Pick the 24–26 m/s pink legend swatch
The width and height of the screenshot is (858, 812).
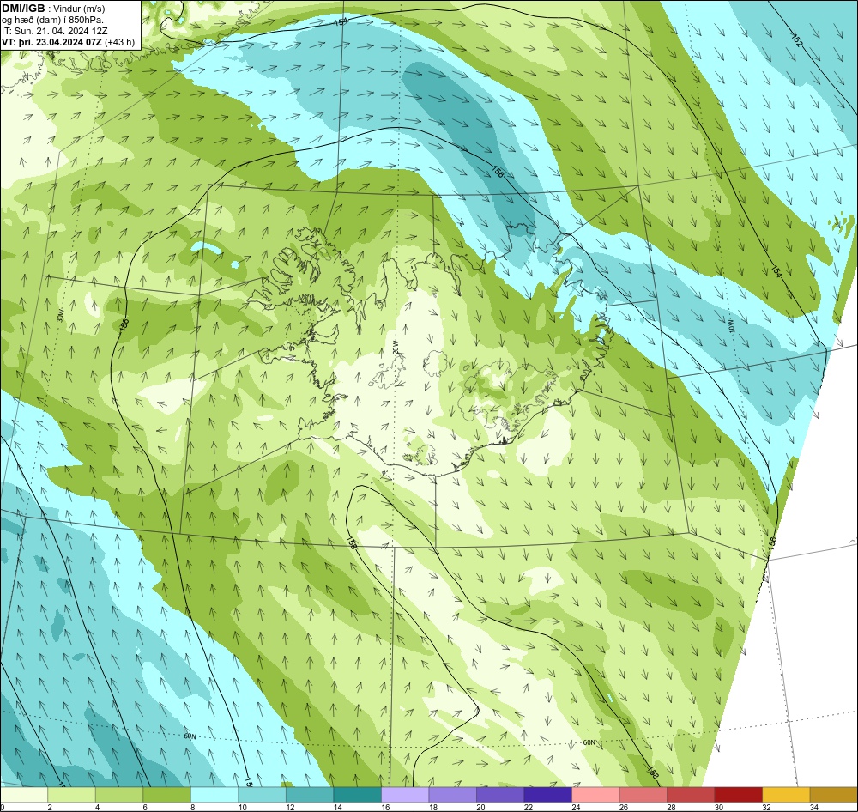coord(595,795)
